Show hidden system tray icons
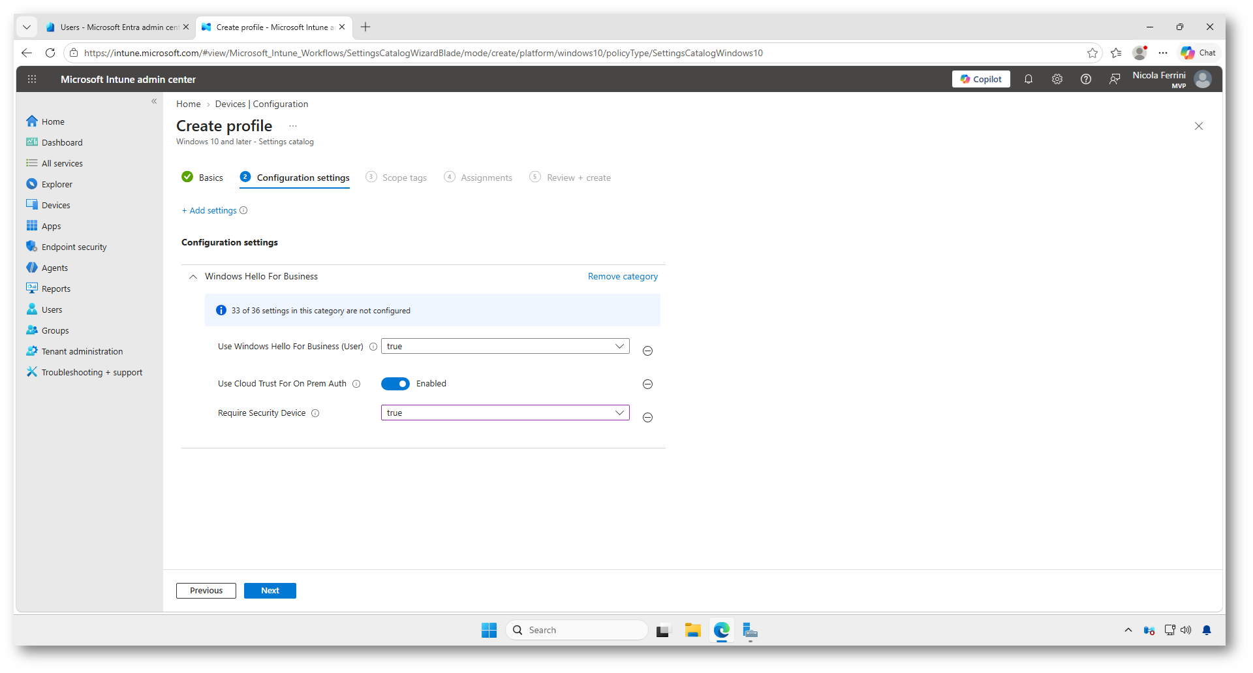 tap(1128, 630)
